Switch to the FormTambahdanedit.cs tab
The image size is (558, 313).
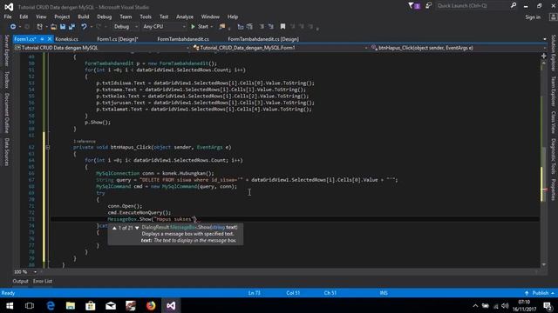[x=183, y=39]
